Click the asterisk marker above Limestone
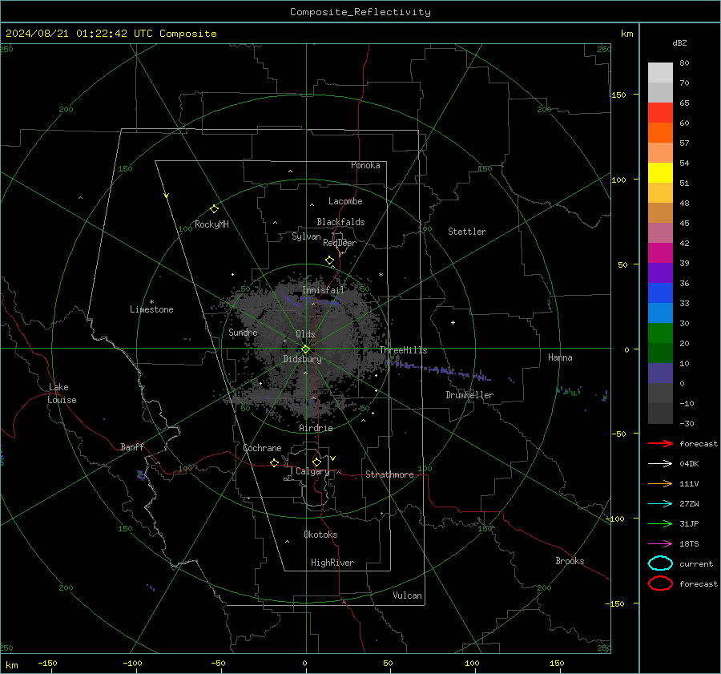The image size is (721, 674). 151,302
